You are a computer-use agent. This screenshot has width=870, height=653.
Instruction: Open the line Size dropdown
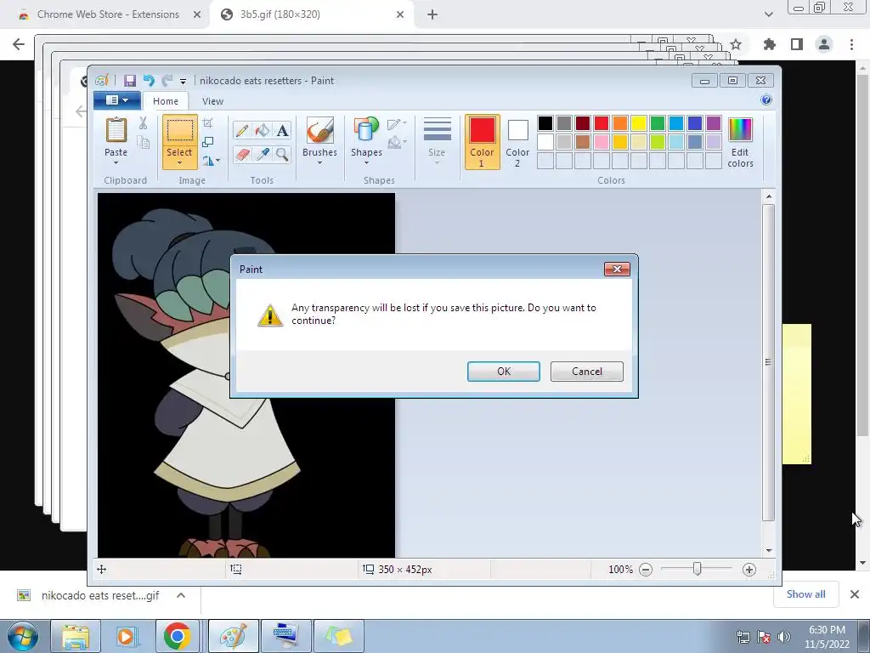pos(437,141)
